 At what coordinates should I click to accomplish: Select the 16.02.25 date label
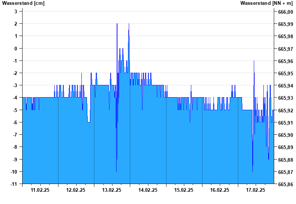click(x=220, y=190)
